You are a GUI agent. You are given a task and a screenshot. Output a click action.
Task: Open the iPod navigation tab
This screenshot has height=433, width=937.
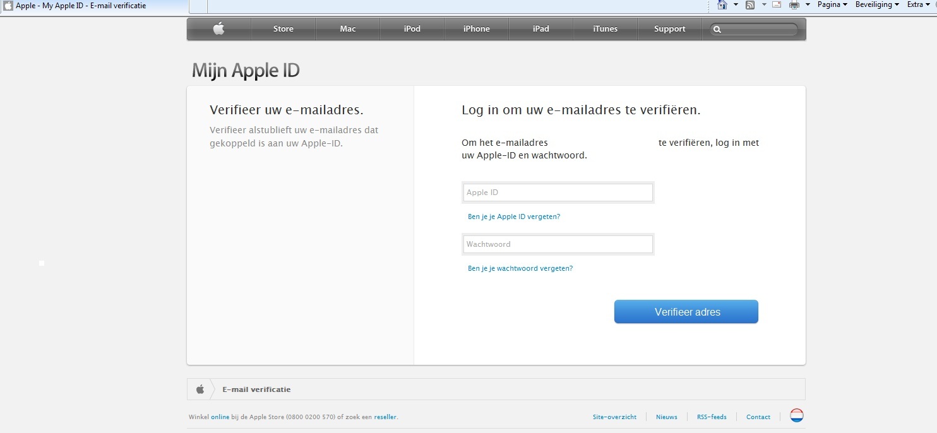[412, 29]
